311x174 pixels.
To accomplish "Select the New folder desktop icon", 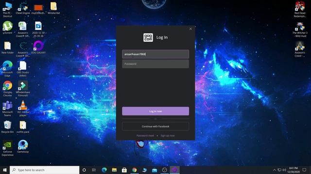I will pos(7,48).
